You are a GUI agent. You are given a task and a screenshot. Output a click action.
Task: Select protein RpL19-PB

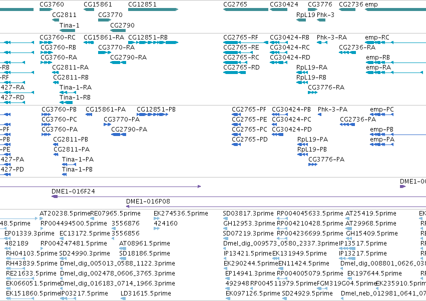303,154
